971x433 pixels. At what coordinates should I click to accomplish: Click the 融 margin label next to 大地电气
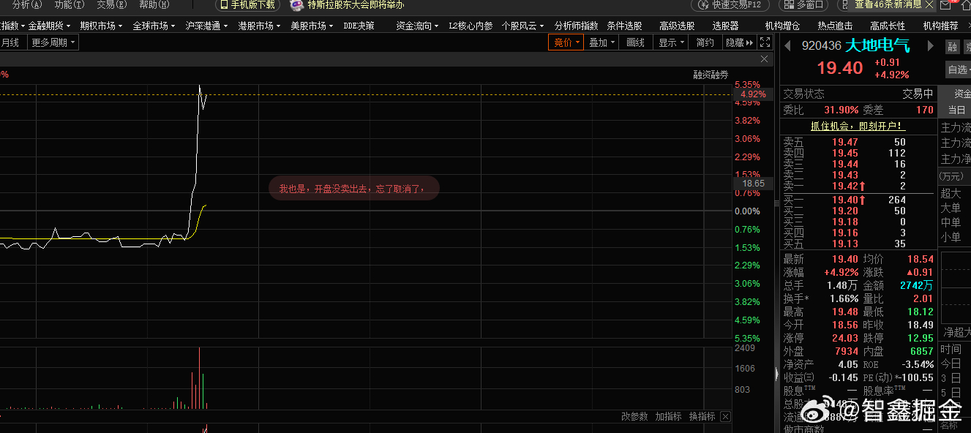pyautogui.click(x=952, y=45)
